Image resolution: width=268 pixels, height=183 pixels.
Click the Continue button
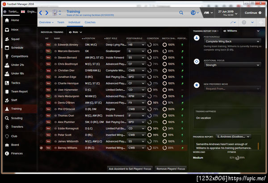(x=253, y=13)
